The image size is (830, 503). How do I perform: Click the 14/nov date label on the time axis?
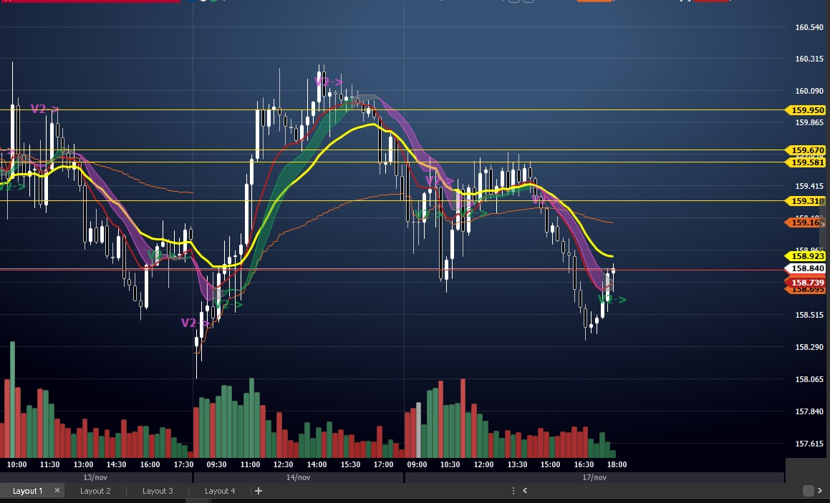(298, 477)
